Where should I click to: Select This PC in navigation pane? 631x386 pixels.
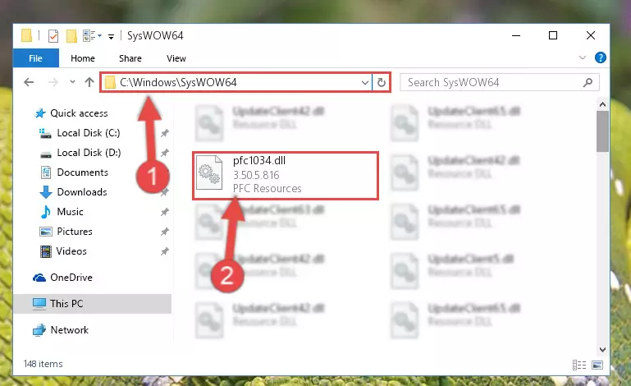[x=93, y=304]
